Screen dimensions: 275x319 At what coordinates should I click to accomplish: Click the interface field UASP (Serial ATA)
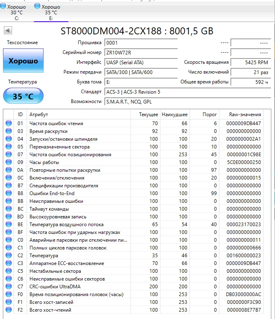141,62
